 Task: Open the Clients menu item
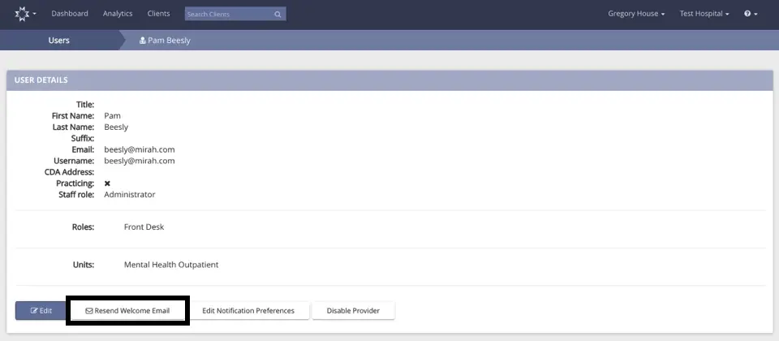158,14
